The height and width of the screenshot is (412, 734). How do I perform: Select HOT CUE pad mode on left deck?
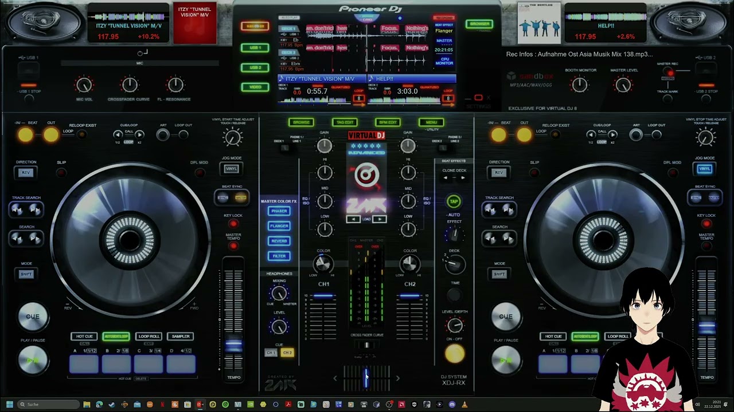click(x=84, y=336)
